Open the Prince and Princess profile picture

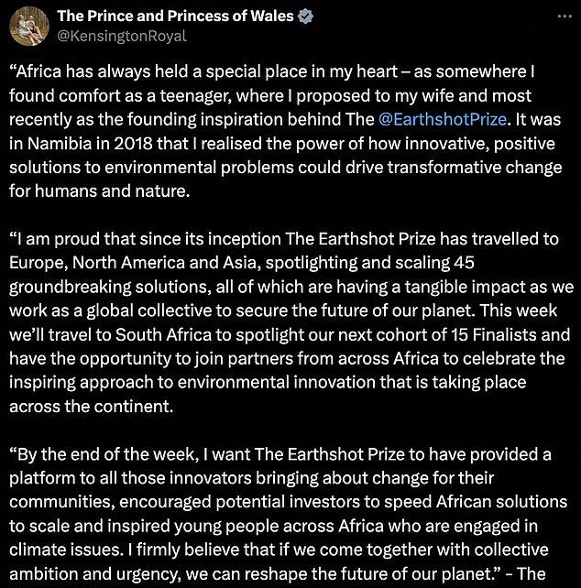pyautogui.click(x=29, y=26)
